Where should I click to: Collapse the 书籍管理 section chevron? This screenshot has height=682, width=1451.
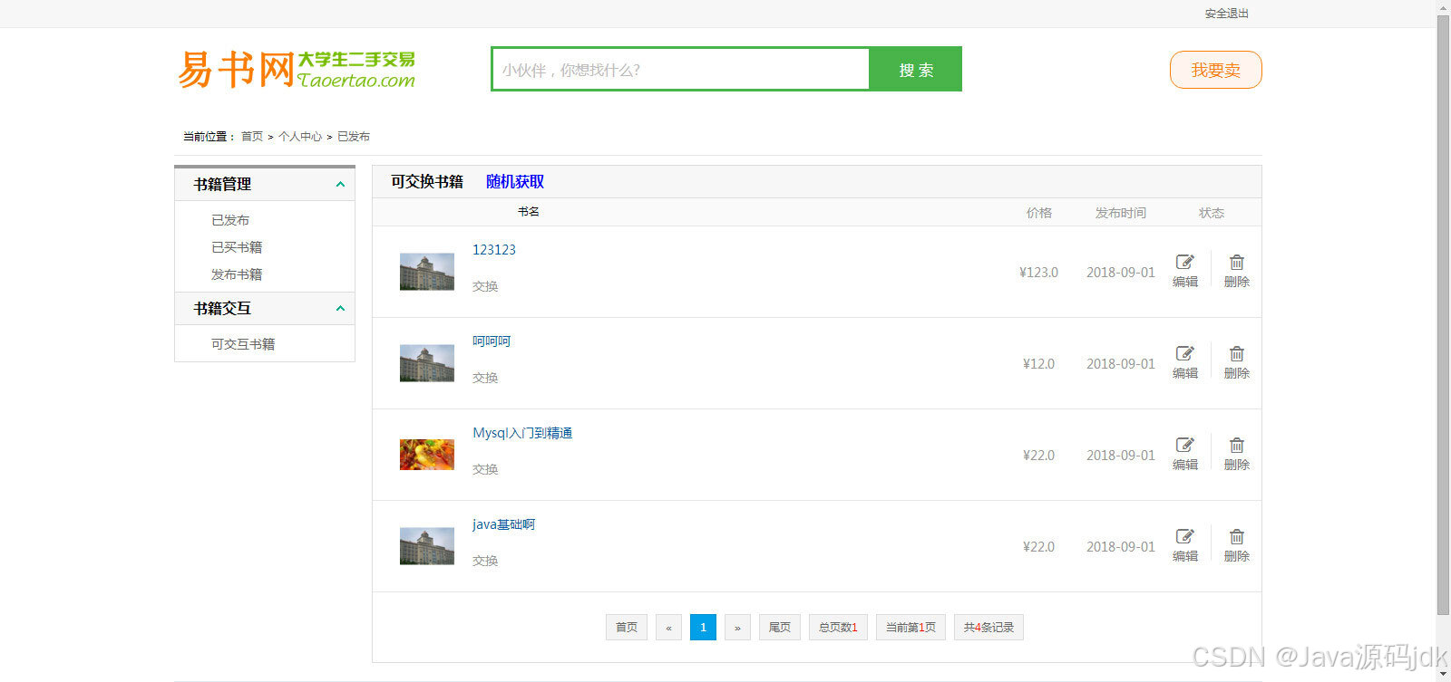tap(340, 184)
